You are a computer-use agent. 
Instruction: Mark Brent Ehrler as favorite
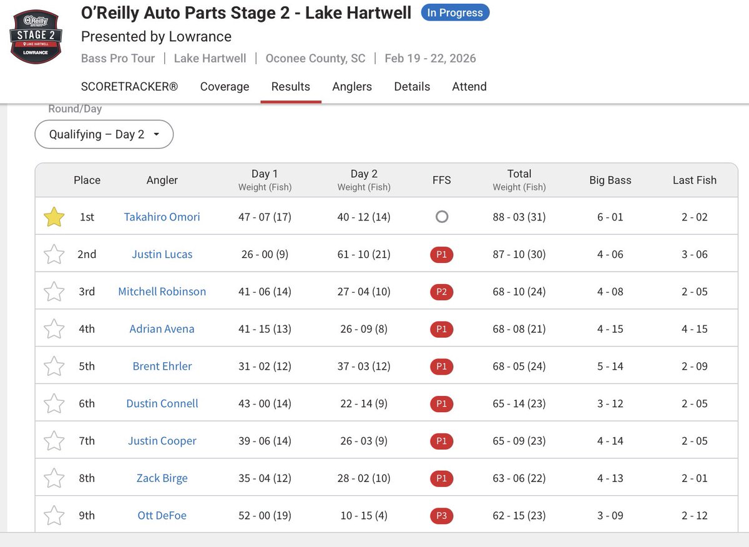click(x=54, y=367)
